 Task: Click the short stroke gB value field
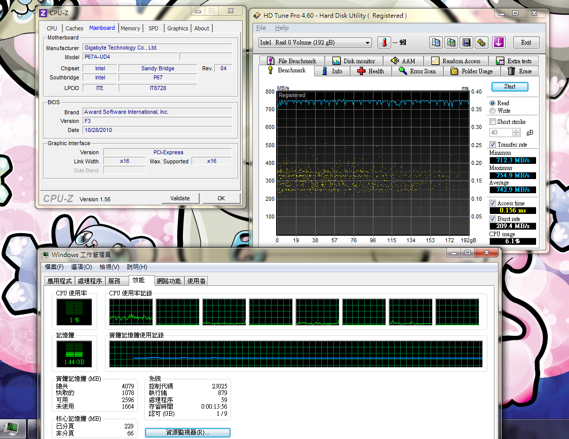coord(501,133)
